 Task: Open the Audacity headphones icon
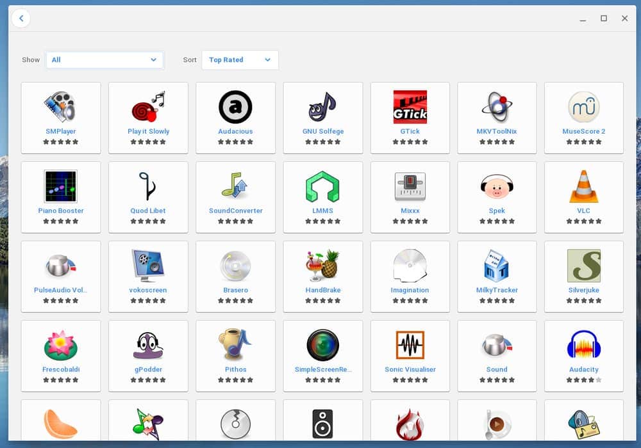(x=584, y=345)
